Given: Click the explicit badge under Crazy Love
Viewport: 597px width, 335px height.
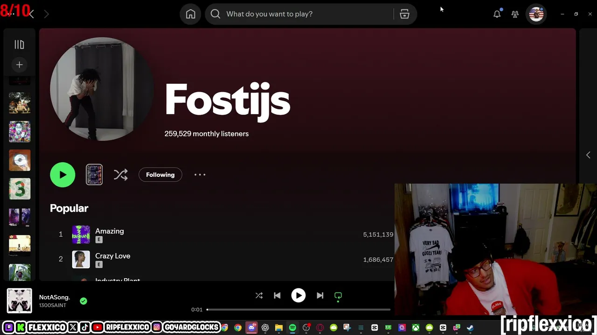Looking at the screenshot, I should (98, 265).
